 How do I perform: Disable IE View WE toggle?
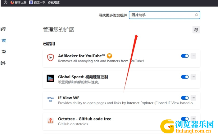pos(185,98)
